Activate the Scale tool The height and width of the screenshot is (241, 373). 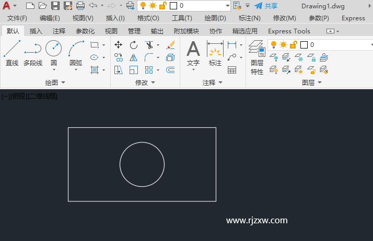[134, 70]
